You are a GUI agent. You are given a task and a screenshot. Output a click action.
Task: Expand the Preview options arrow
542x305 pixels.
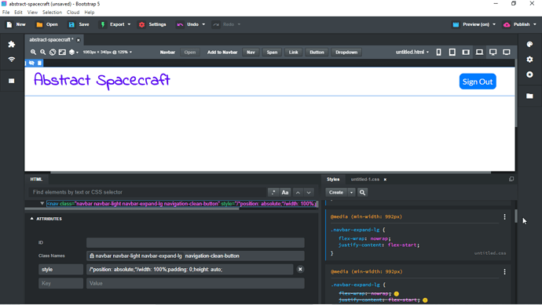(x=494, y=24)
